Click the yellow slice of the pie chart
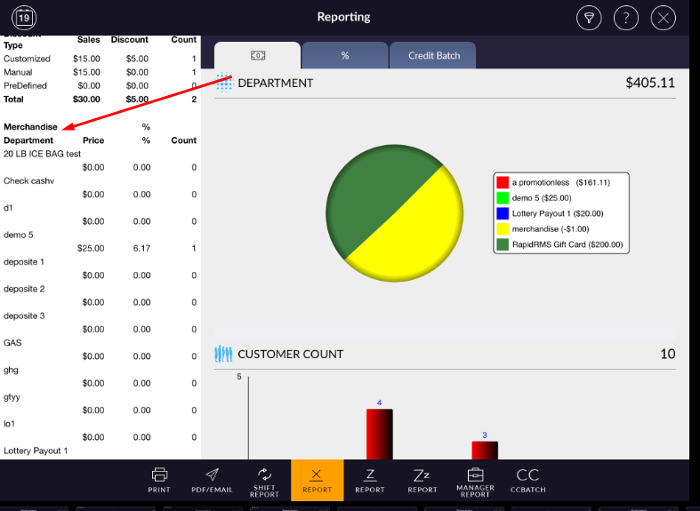This screenshot has width=700, height=511. pos(418,231)
